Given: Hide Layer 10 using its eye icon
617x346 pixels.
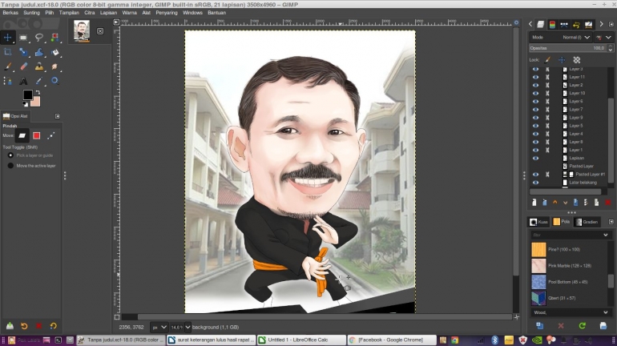Looking at the screenshot, I should click(x=535, y=93).
